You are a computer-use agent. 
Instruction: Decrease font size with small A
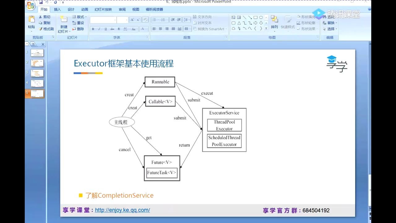[138, 20]
